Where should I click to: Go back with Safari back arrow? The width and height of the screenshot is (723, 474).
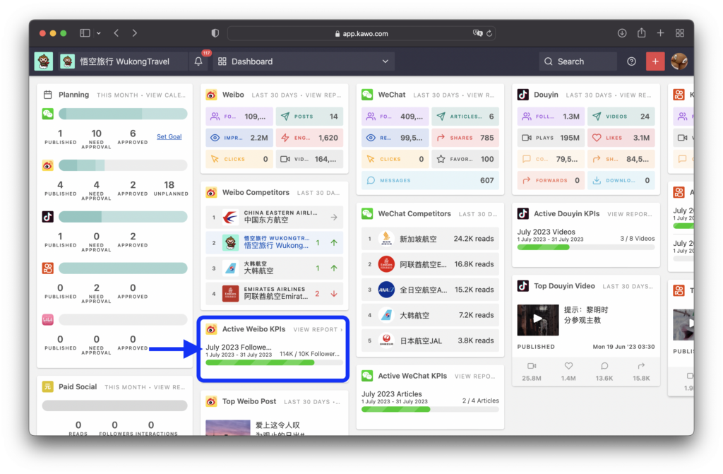[116, 33]
